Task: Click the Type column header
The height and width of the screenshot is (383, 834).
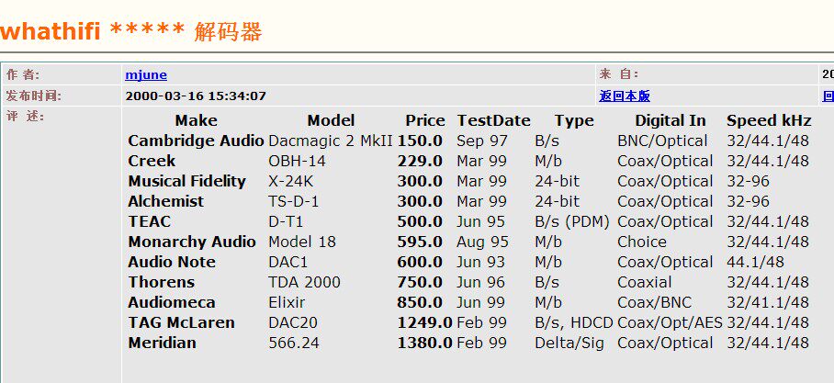Action: click(574, 120)
